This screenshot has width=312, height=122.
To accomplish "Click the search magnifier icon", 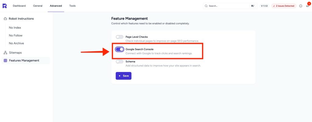I will click(x=206, y=6).
